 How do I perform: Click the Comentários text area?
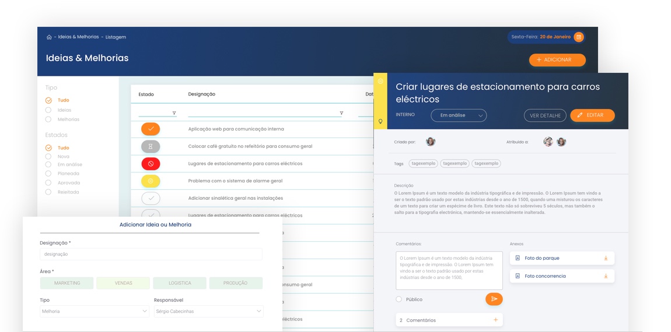tap(449, 270)
